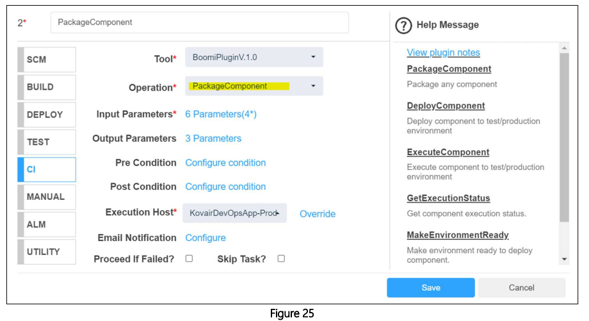Expand the Operation dropdown showing PackageComponent

(x=254, y=86)
